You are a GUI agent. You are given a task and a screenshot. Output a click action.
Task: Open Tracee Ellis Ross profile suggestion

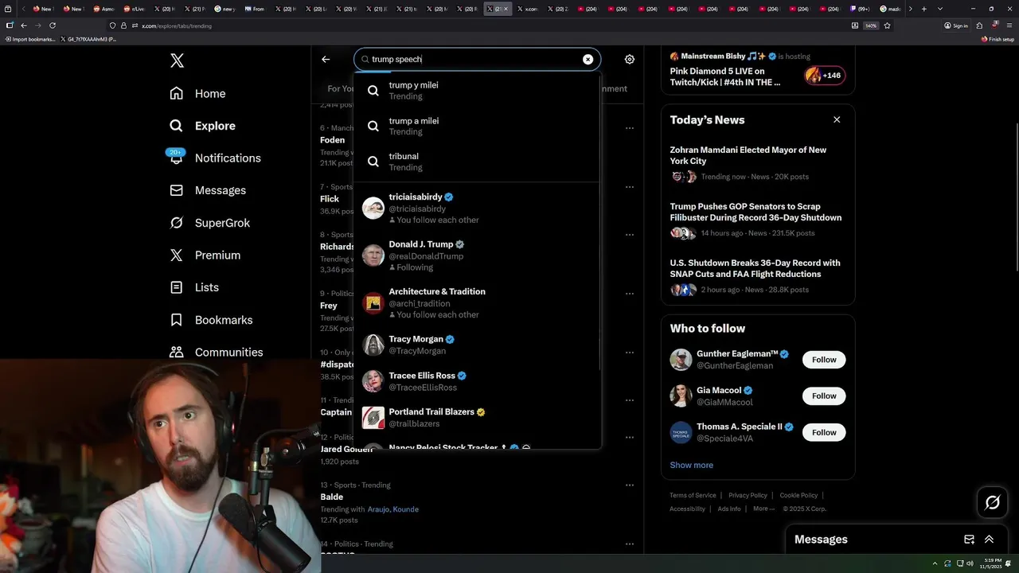tap(478, 381)
